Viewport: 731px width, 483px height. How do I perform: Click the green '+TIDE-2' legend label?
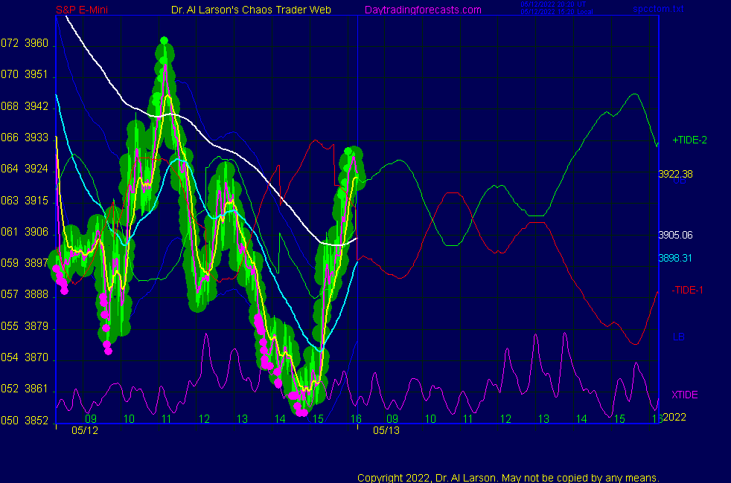click(689, 140)
